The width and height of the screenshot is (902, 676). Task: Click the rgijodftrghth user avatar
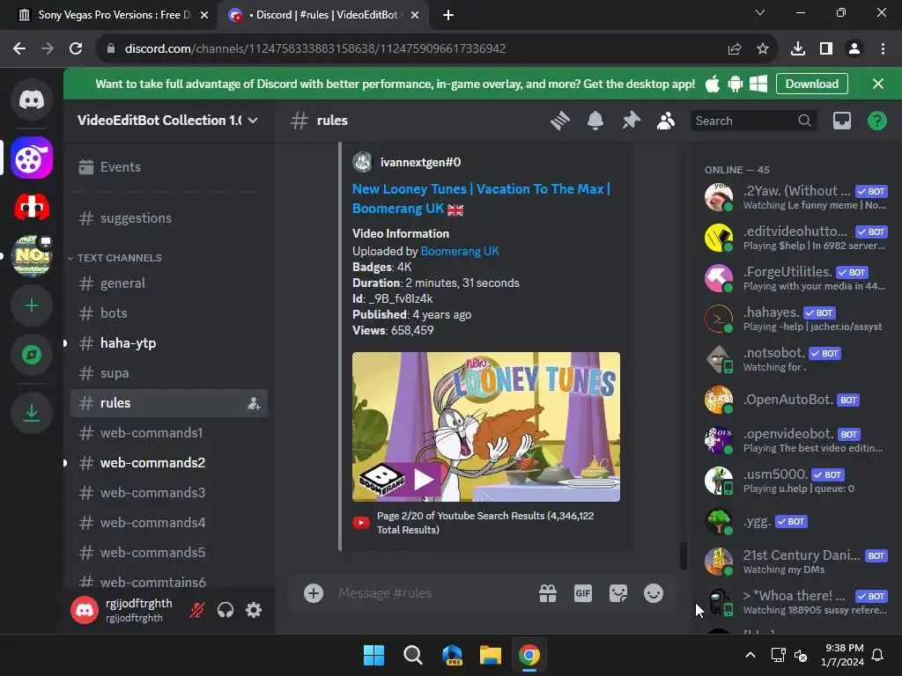coord(85,610)
